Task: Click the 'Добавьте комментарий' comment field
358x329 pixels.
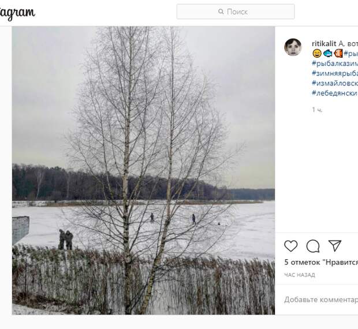Action: 321,300
